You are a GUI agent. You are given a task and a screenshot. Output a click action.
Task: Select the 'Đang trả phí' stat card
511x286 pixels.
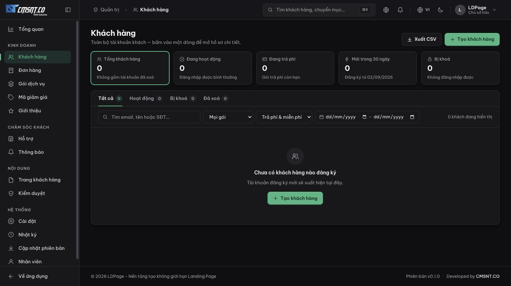pos(295,68)
